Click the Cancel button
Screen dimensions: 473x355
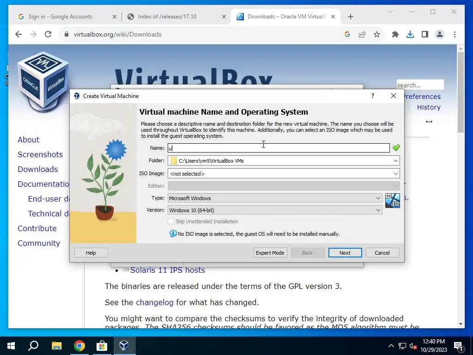point(382,253)
